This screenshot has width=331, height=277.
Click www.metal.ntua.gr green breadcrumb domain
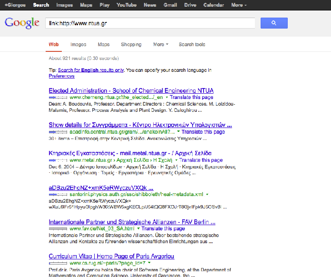[x=91, y=160]
